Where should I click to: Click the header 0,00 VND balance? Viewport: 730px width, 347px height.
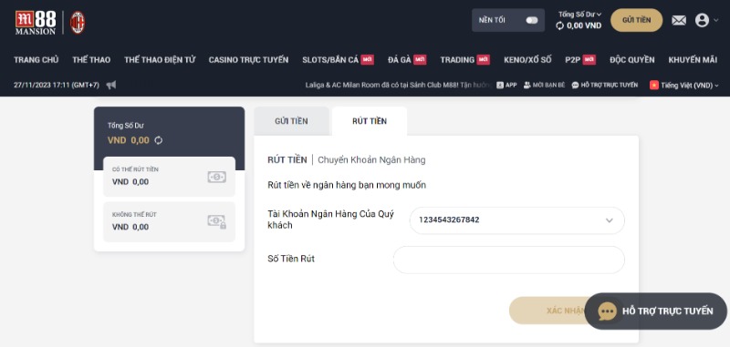(584, 26)
